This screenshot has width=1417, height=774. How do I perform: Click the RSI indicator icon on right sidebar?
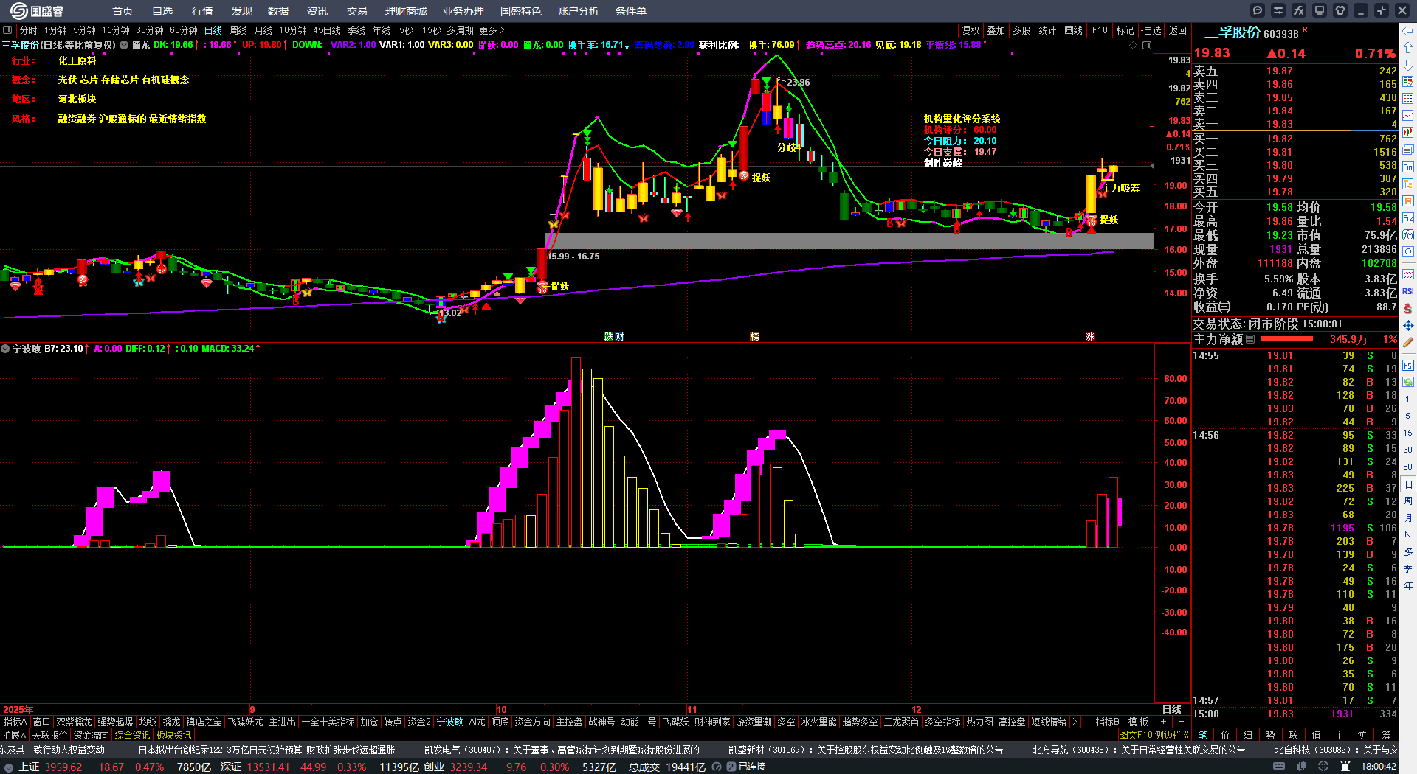[x=1408, y=291]
